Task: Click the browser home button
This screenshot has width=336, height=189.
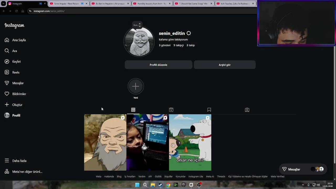Action: [x=23, y=11]
